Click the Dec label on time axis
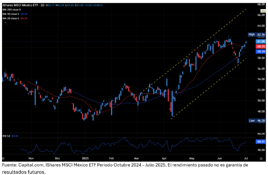Screen dimensions: 268x175 (x=57, y=159)
